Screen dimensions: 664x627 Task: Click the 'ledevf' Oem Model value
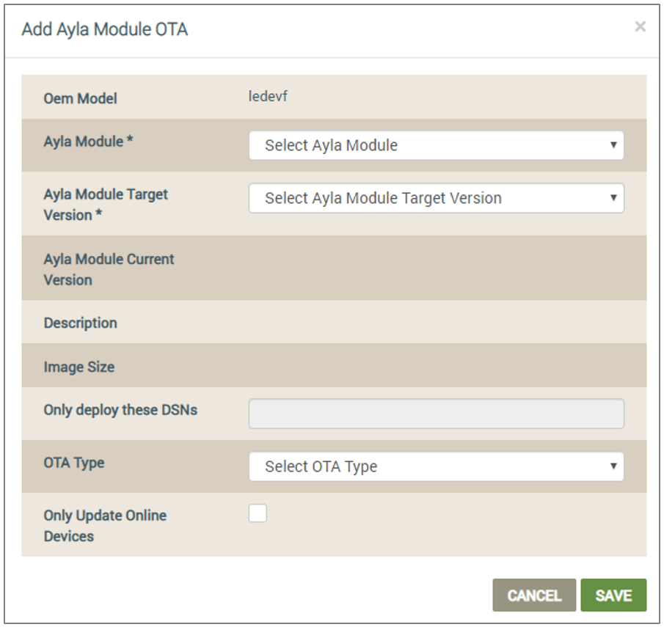(x=268, y=96)
